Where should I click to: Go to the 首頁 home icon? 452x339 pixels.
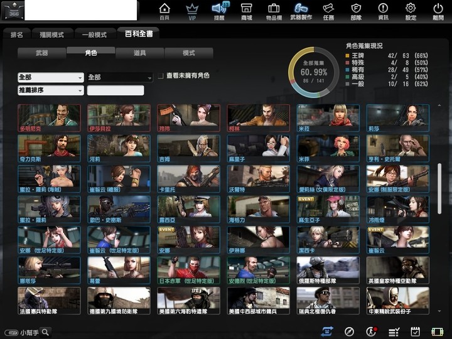164,11
